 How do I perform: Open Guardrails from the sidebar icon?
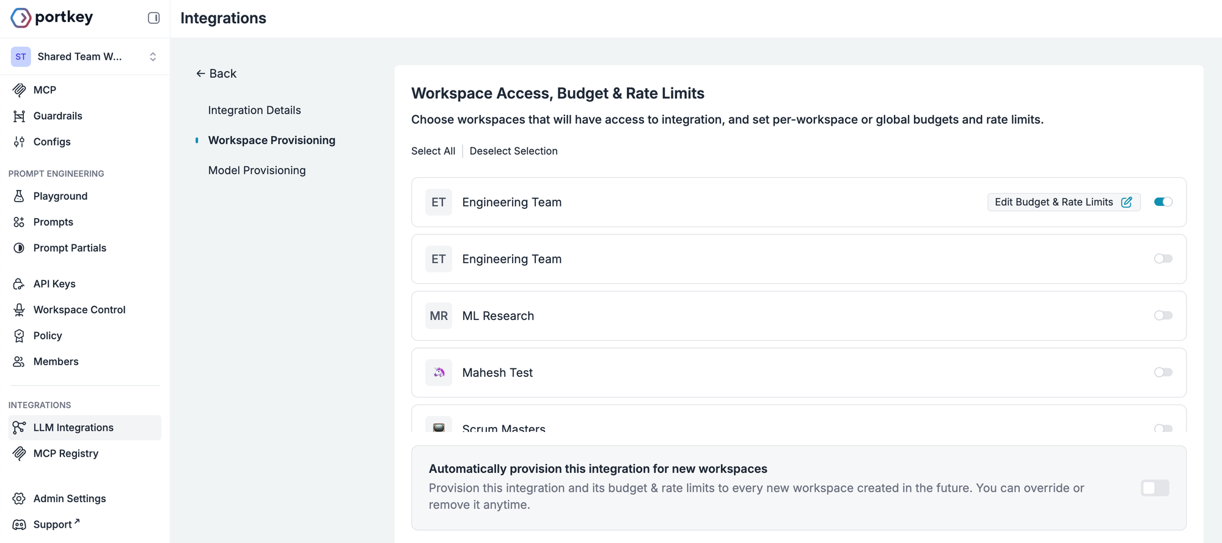(19, 116)
